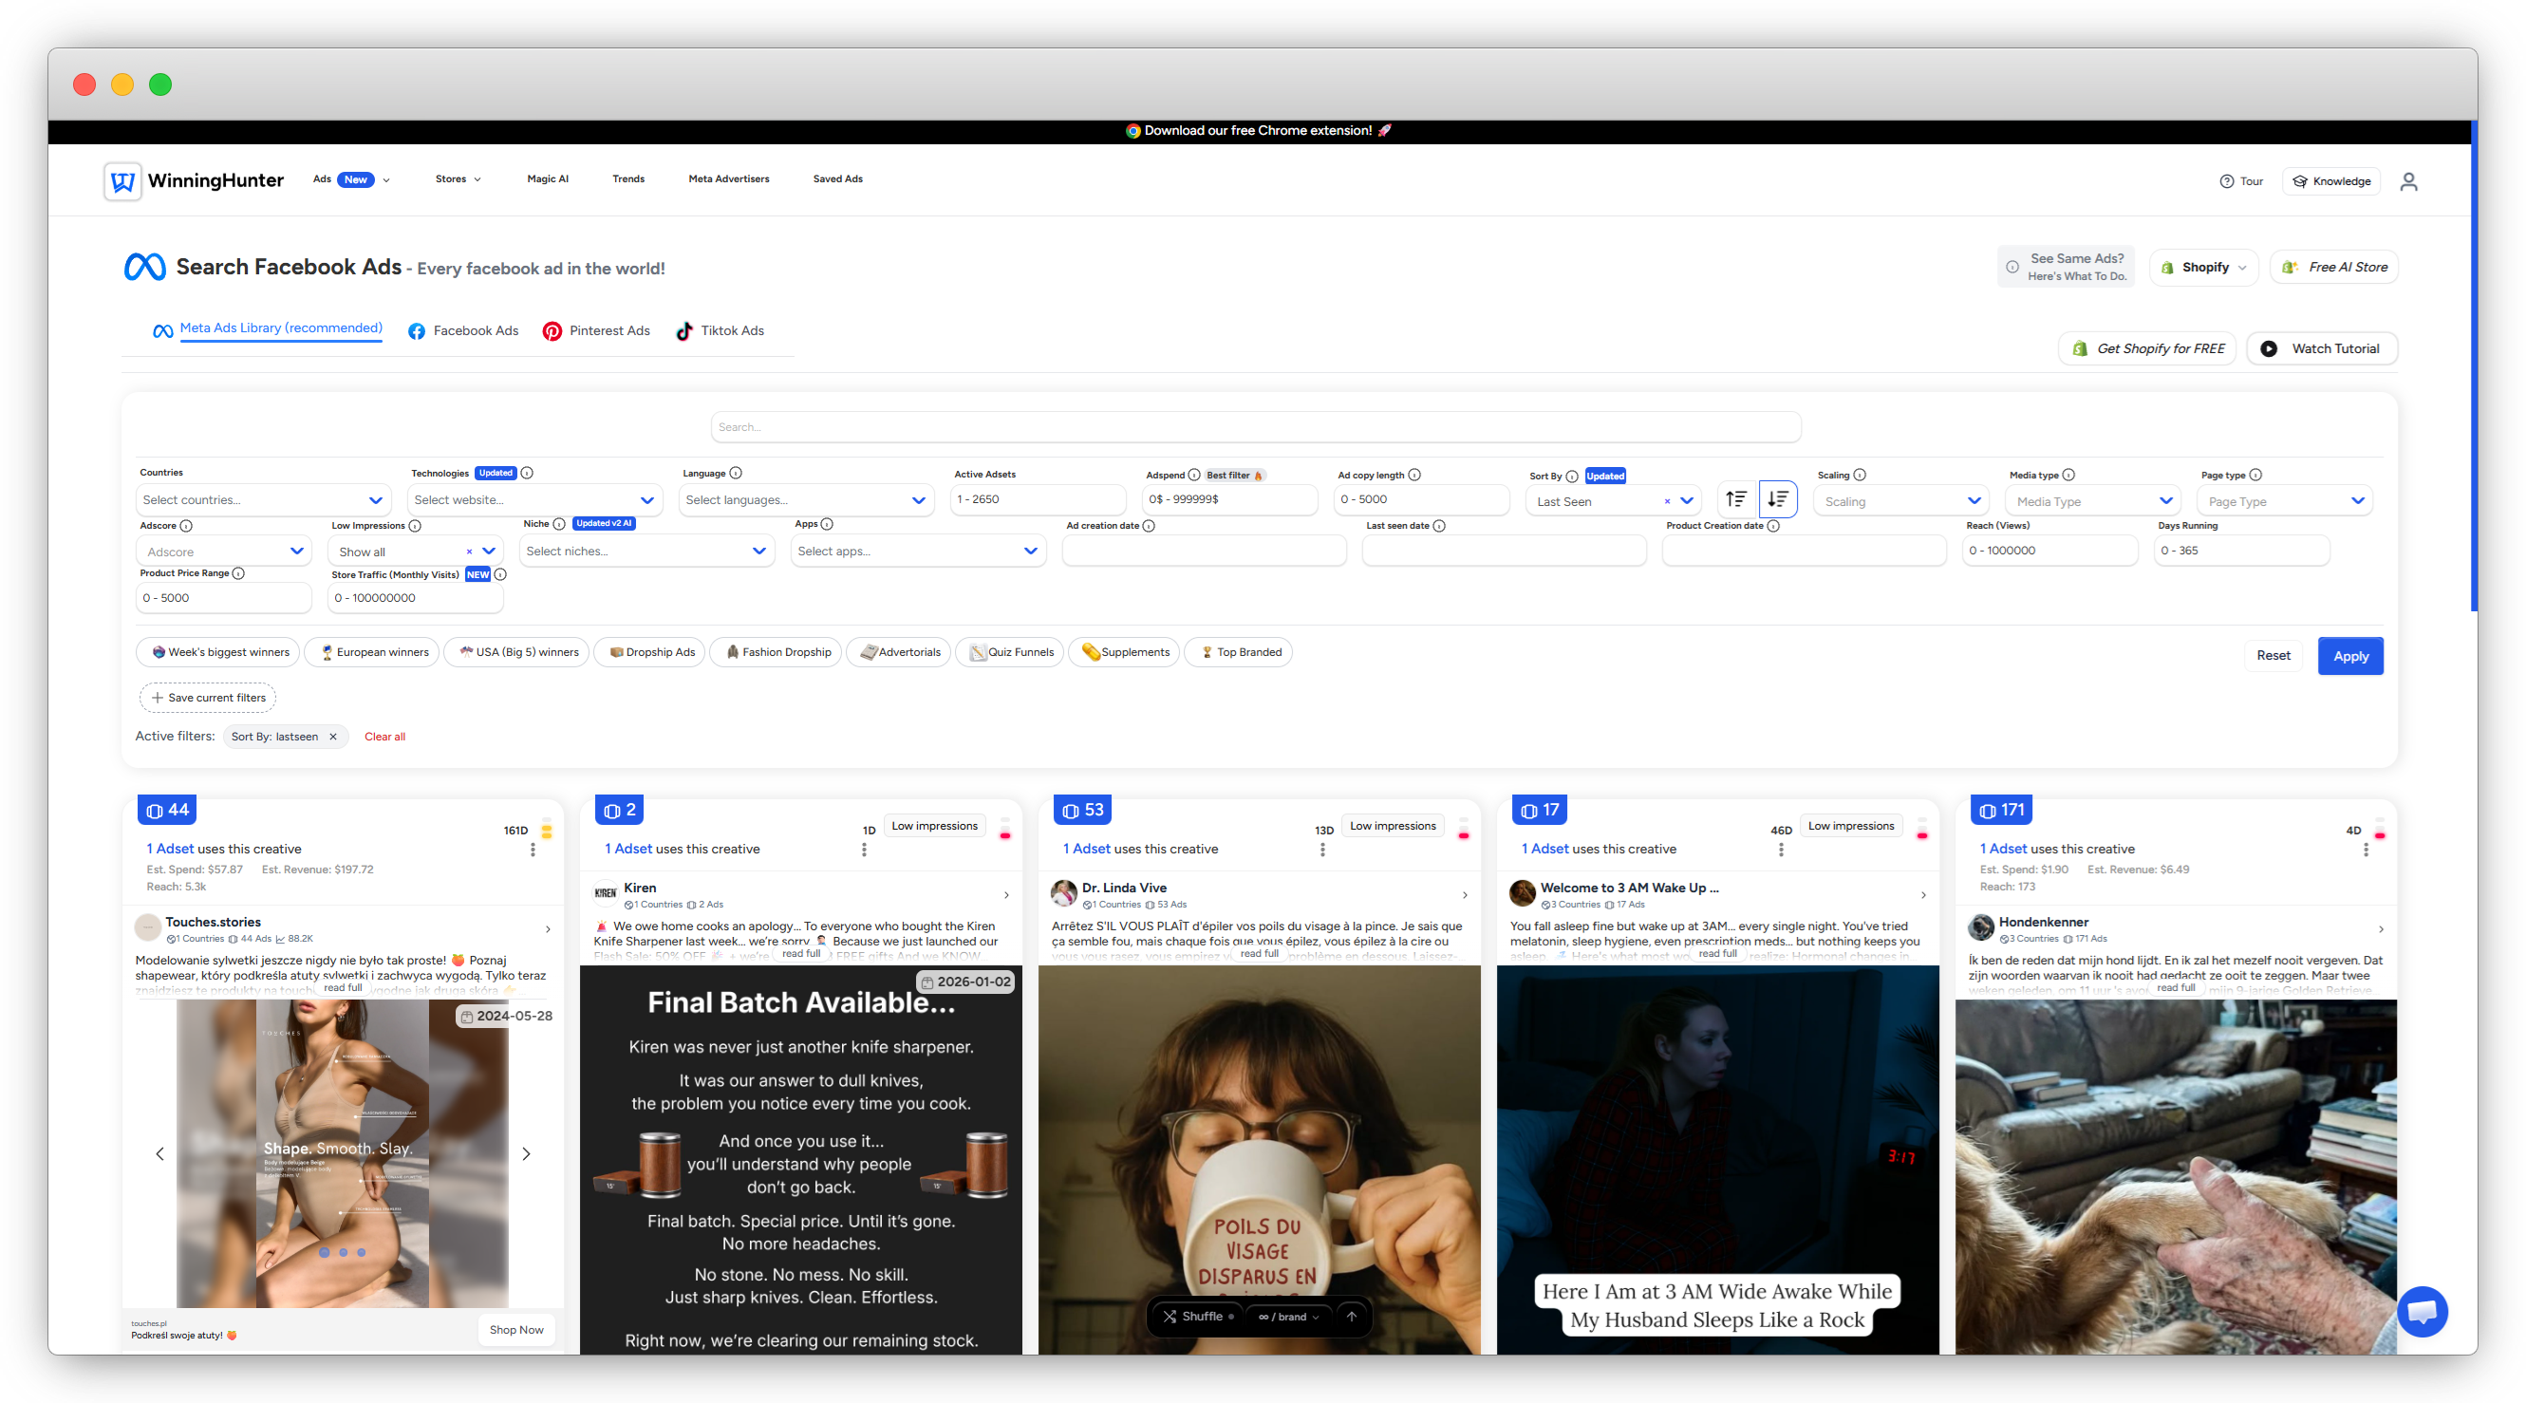Click into the Search ads input field

point(1255,427)
